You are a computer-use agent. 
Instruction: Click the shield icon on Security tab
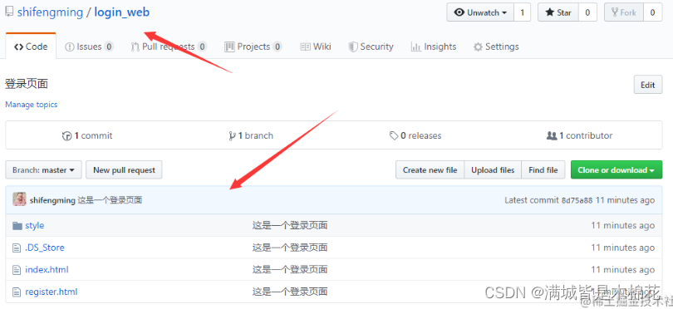pyautogui.click(x=353, y=47)
